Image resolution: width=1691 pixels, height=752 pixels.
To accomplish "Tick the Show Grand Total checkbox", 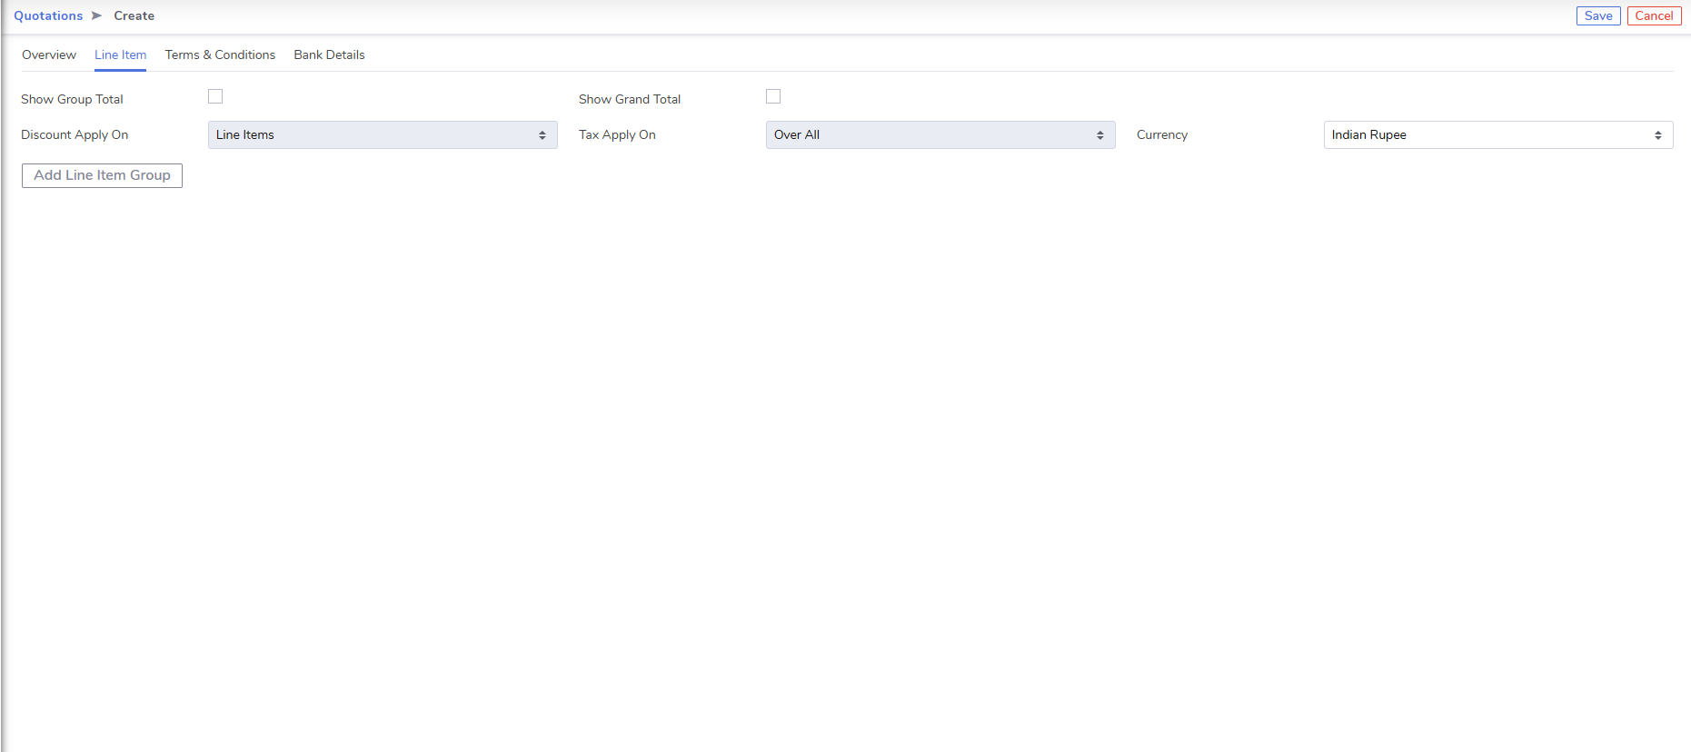I will [773, 96].
